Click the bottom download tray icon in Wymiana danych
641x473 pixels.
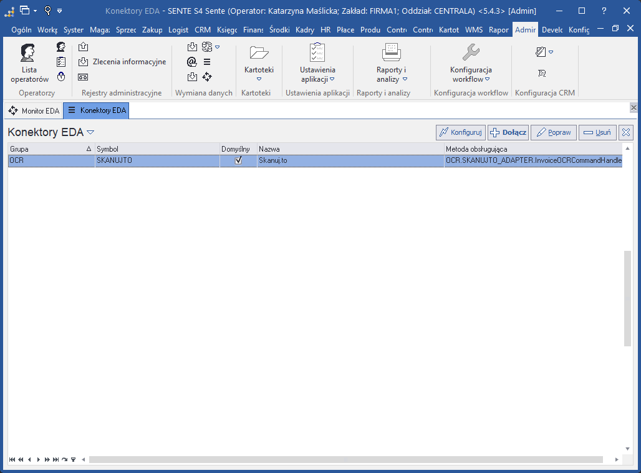click(x=192, y=77)
